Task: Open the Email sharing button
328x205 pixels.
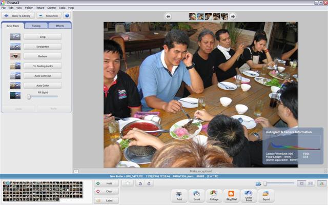Action: tap(196, 195)
